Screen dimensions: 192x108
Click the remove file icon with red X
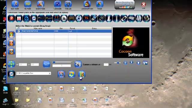click(x=11, y=43)
